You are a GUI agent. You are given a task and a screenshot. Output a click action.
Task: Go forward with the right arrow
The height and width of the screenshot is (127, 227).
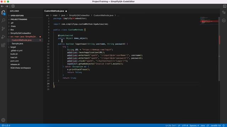click(x=7, y=6)
